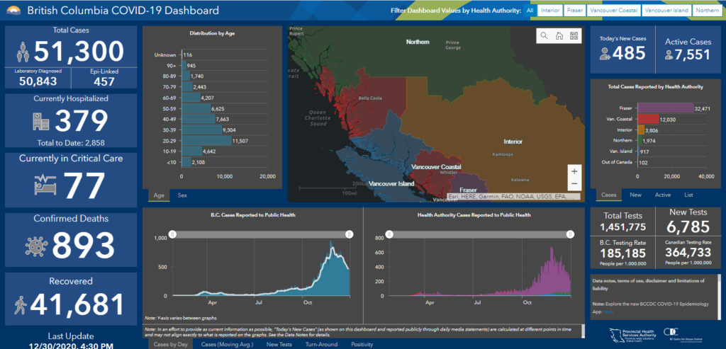Switch to the Sex distribution tab
This screenshot has width=726, height=349.
[x=182, y=195]
